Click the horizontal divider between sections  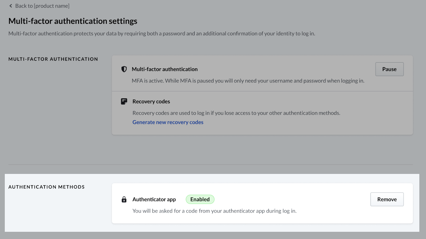210,165
